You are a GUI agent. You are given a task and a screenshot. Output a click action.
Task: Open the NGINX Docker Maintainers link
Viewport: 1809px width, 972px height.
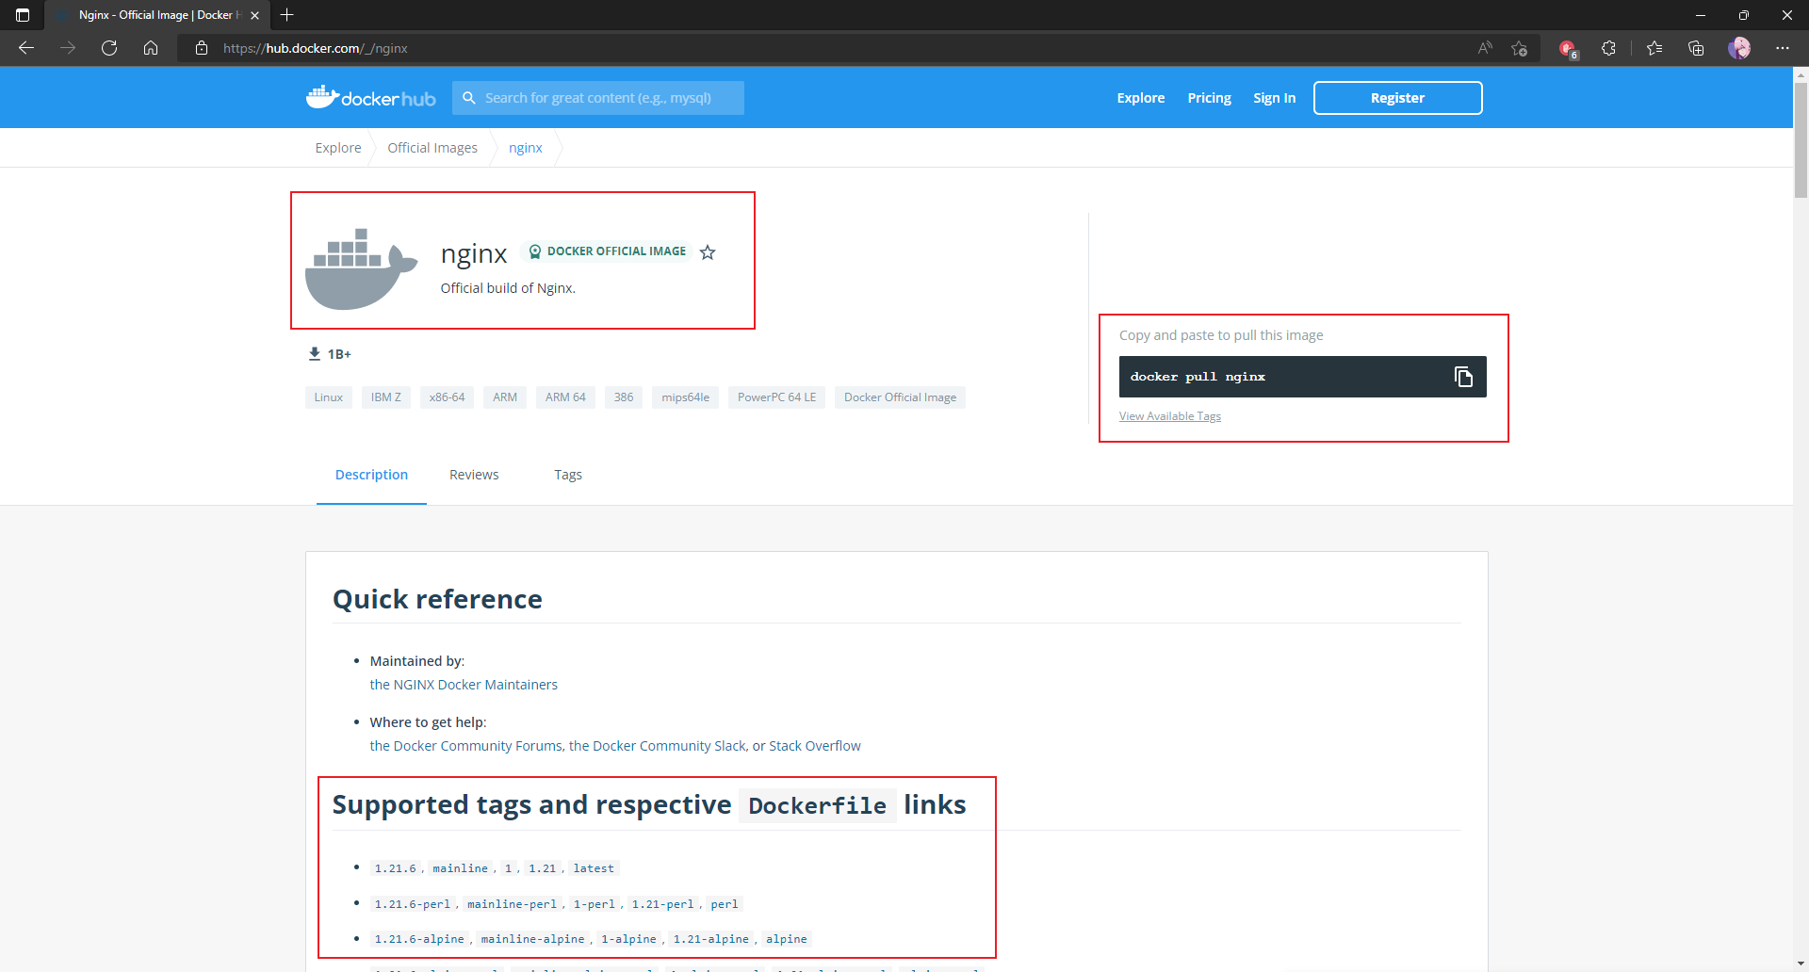[464, 685]
